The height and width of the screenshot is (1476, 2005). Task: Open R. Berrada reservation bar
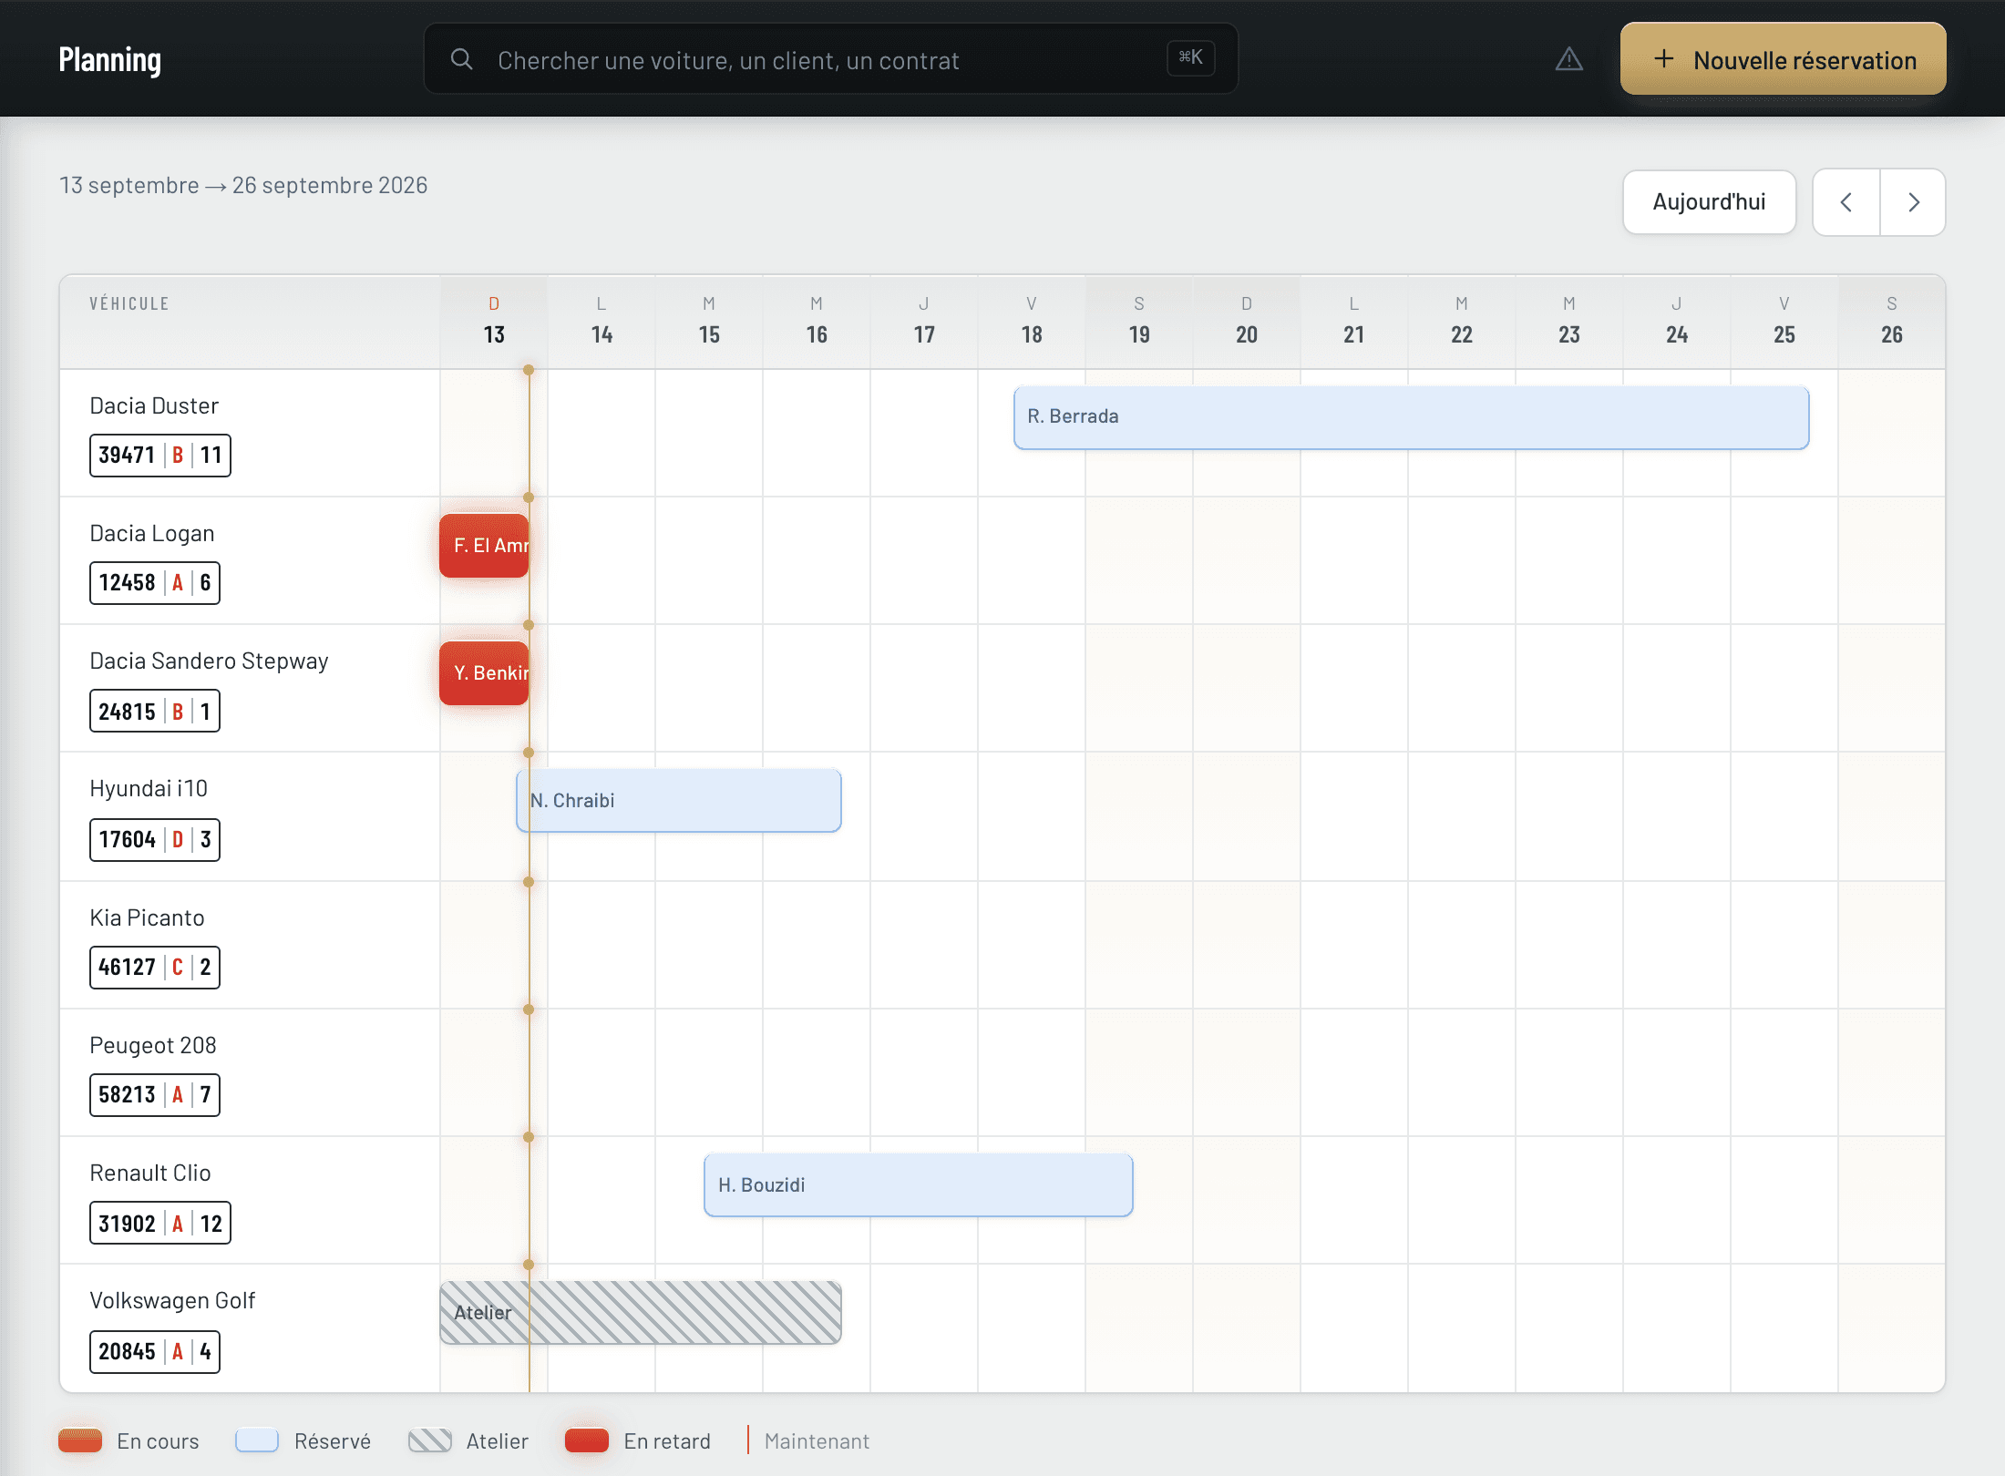click(x=1411, y=417)
